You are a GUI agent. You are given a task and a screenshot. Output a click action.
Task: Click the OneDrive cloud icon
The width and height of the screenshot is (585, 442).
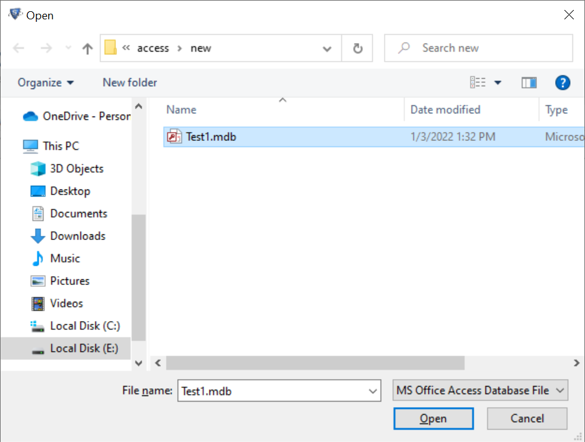click(30, 117)
